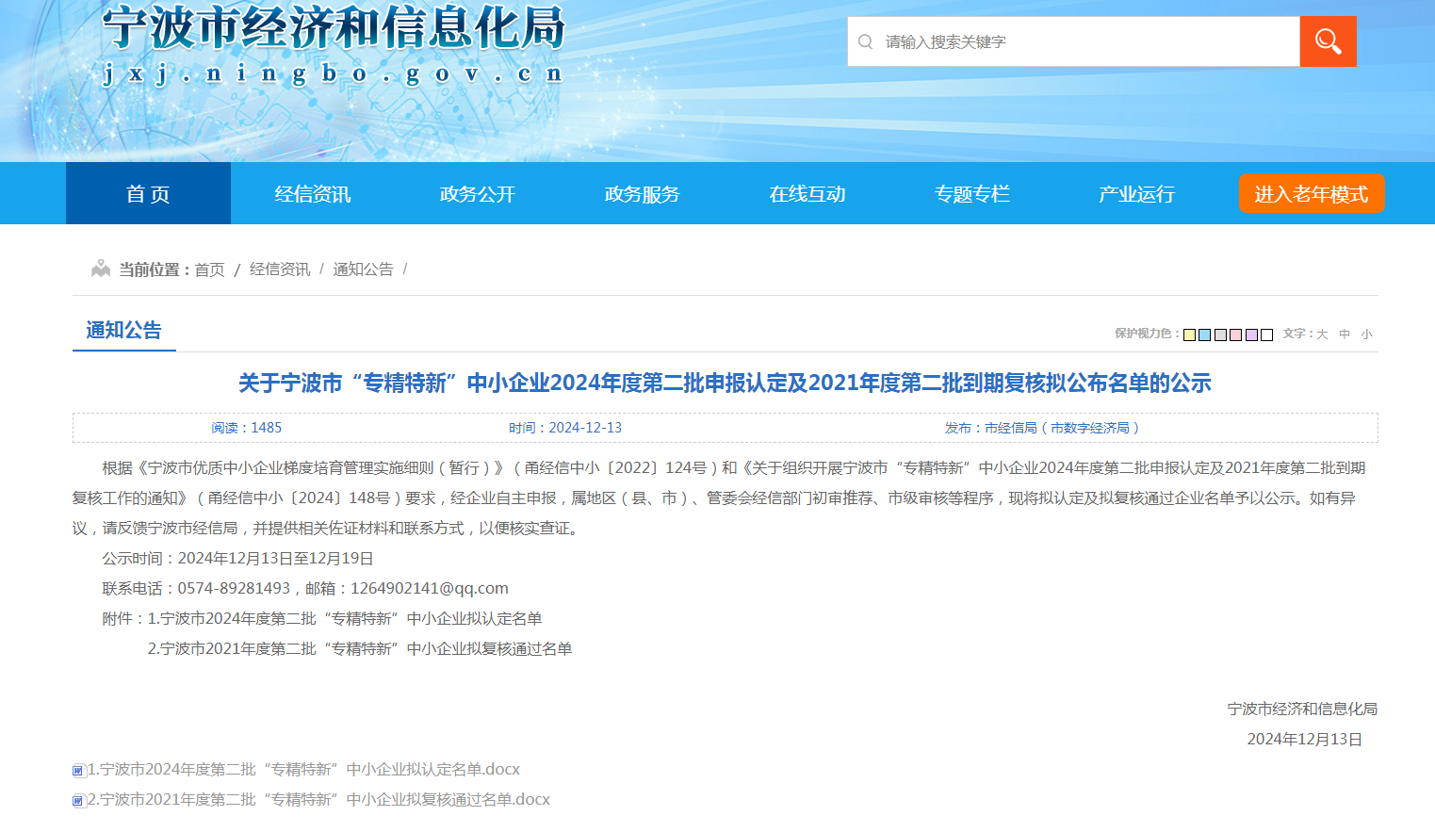The height and width of the screenshot is (832, 1435).
Task: Open the 首页 navigation tab
Action: click(148, 194)
